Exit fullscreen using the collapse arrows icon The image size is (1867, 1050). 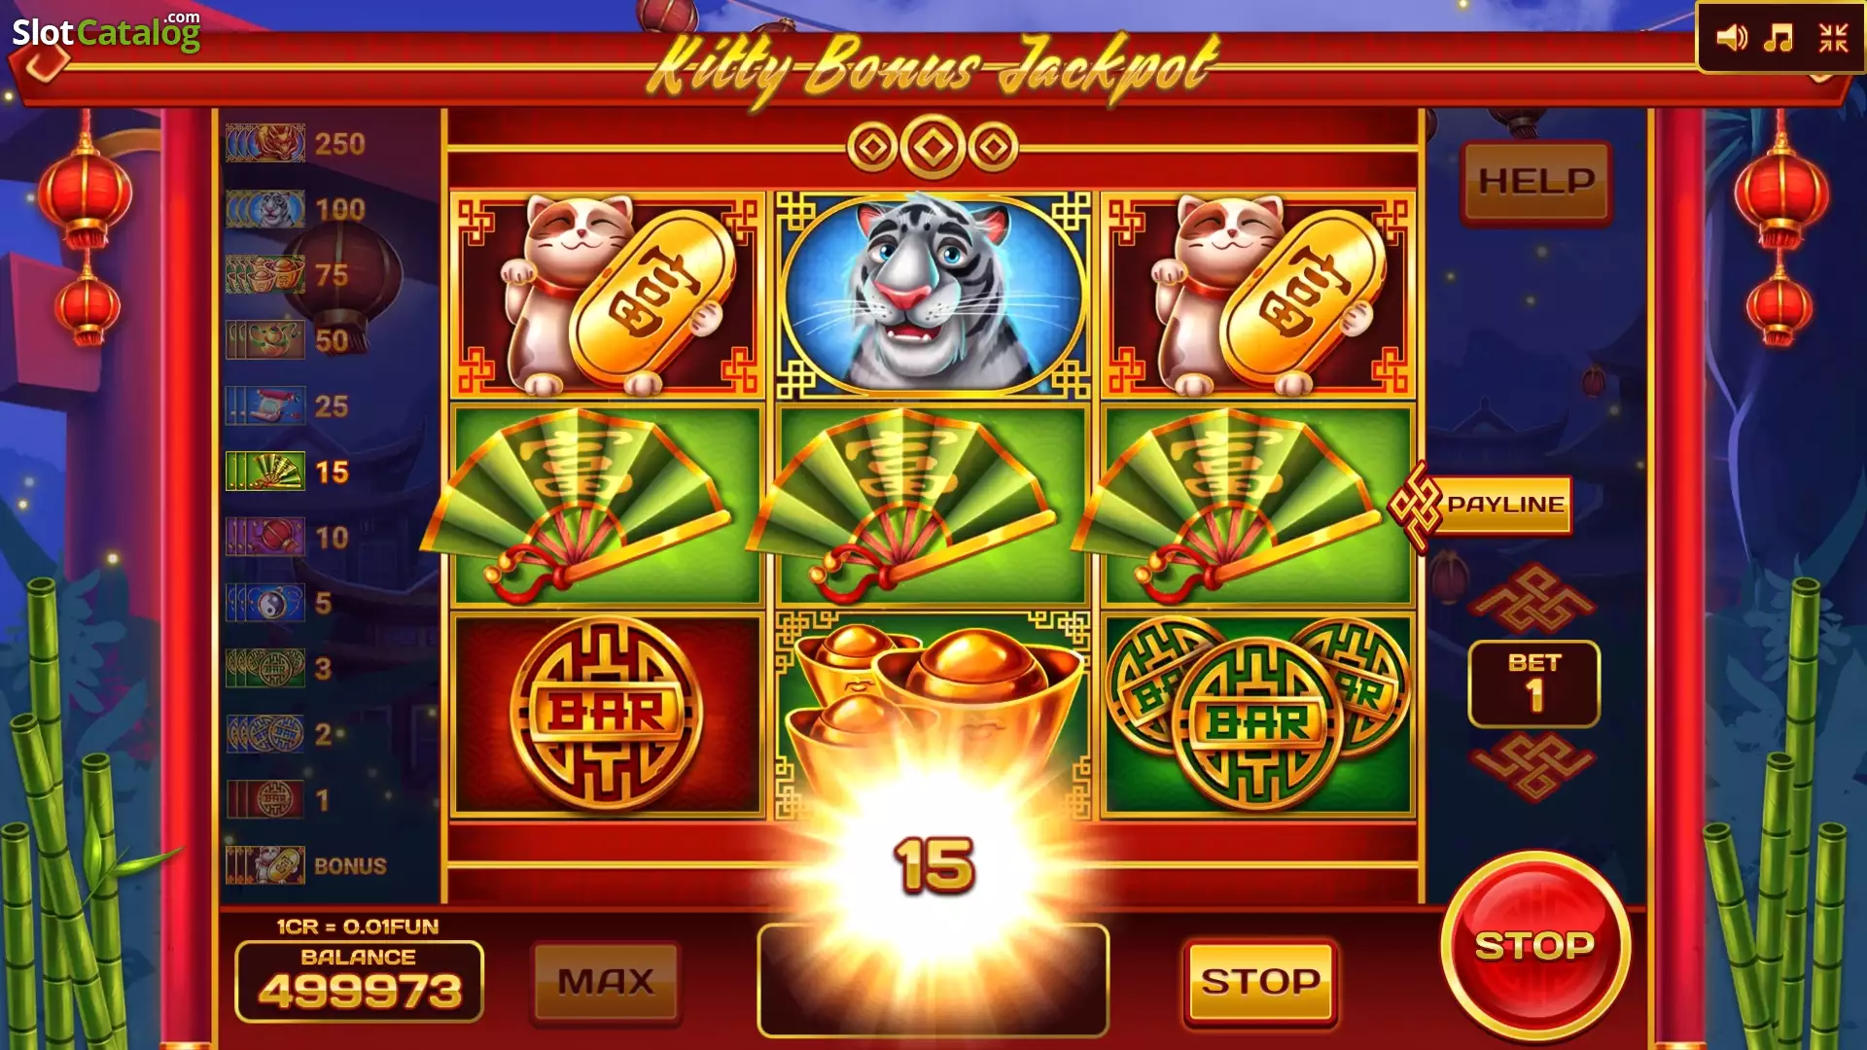(1833, 38)
